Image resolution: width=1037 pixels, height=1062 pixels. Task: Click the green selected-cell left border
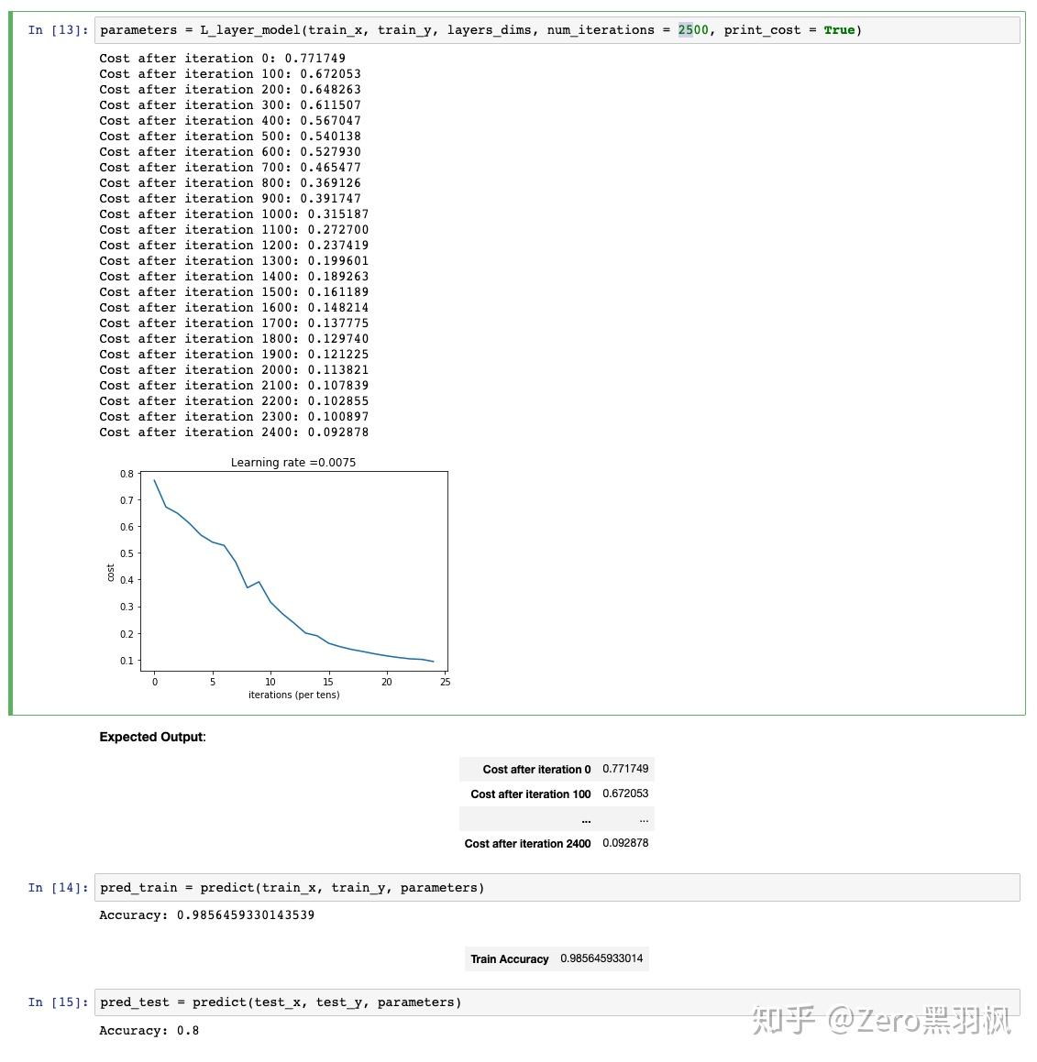[x=11, y=363]
